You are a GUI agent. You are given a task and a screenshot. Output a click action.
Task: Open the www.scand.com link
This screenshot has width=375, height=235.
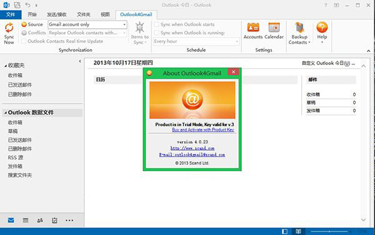tap(192, 148)
